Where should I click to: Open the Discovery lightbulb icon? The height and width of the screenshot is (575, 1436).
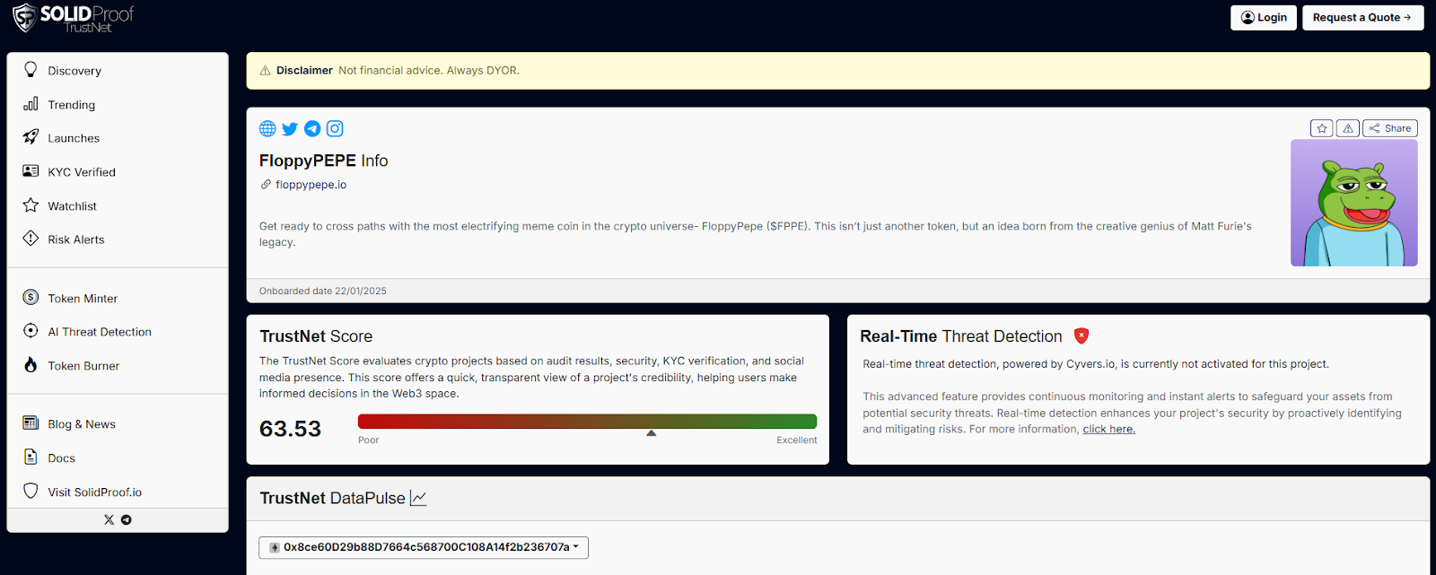(x=31, y=69)
